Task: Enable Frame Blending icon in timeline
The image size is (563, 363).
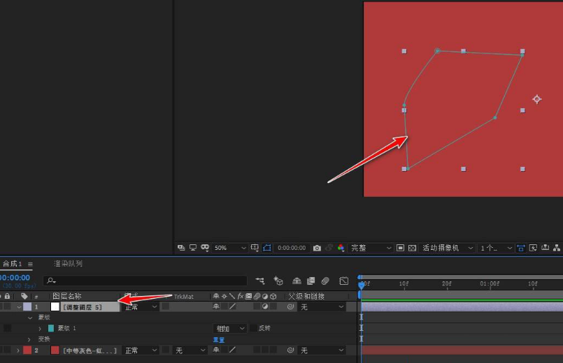Action: [311, 281]
